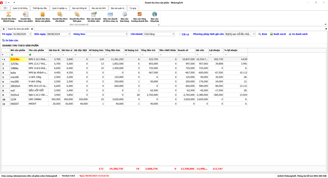Image resolution: width=328 pixels, height=178 pixels.
Task: Click Xuất excel to export
Action: [278, 34]
